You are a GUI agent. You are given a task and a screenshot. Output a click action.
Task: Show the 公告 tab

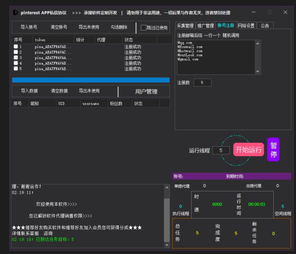point(265,26)
